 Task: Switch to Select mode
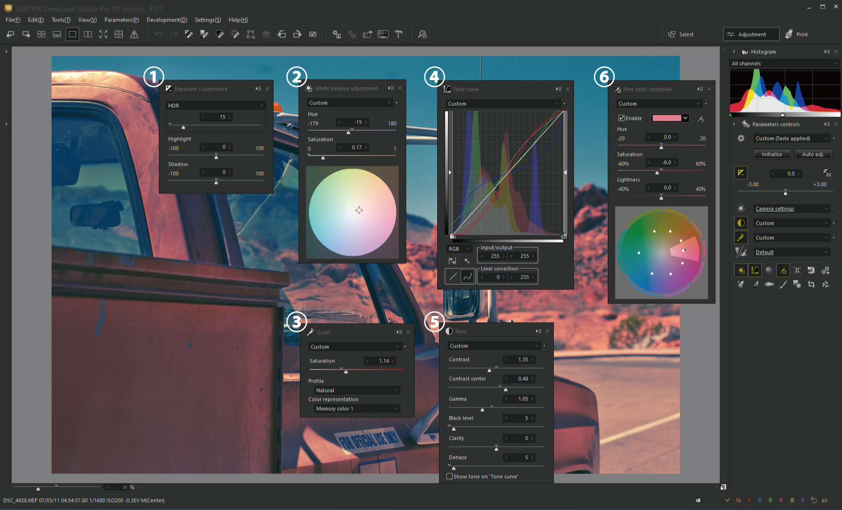click(681, 34)
